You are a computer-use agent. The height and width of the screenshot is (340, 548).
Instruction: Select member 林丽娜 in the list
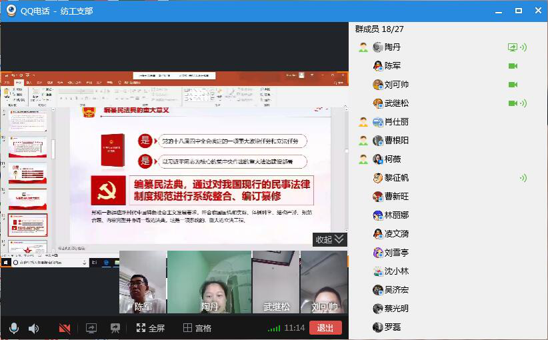(396, 215)
